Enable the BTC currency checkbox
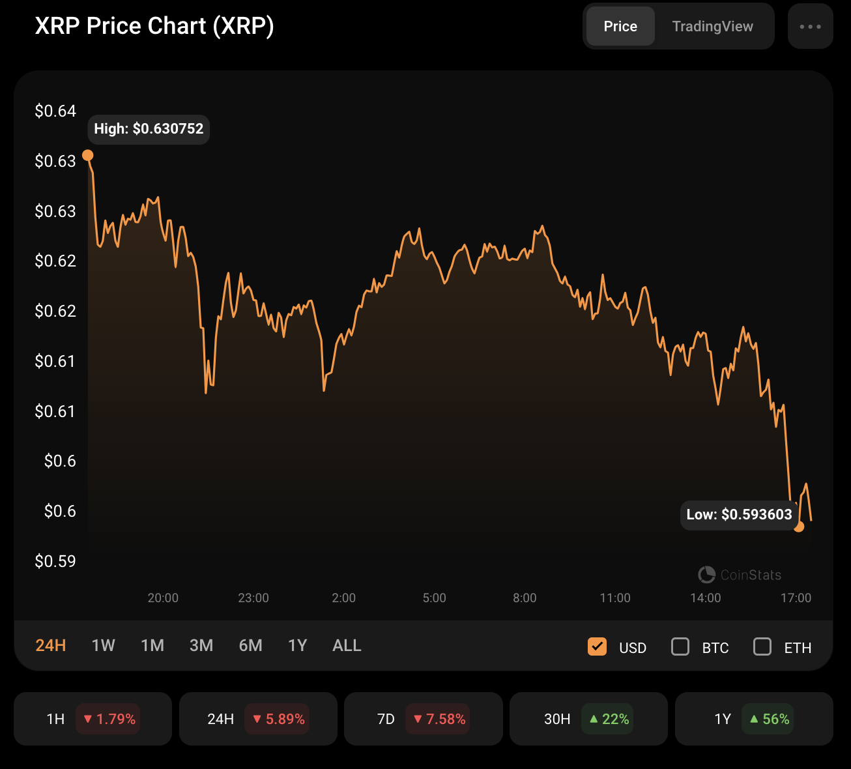This screenshot has width=851, height=769. click(680, 646)
